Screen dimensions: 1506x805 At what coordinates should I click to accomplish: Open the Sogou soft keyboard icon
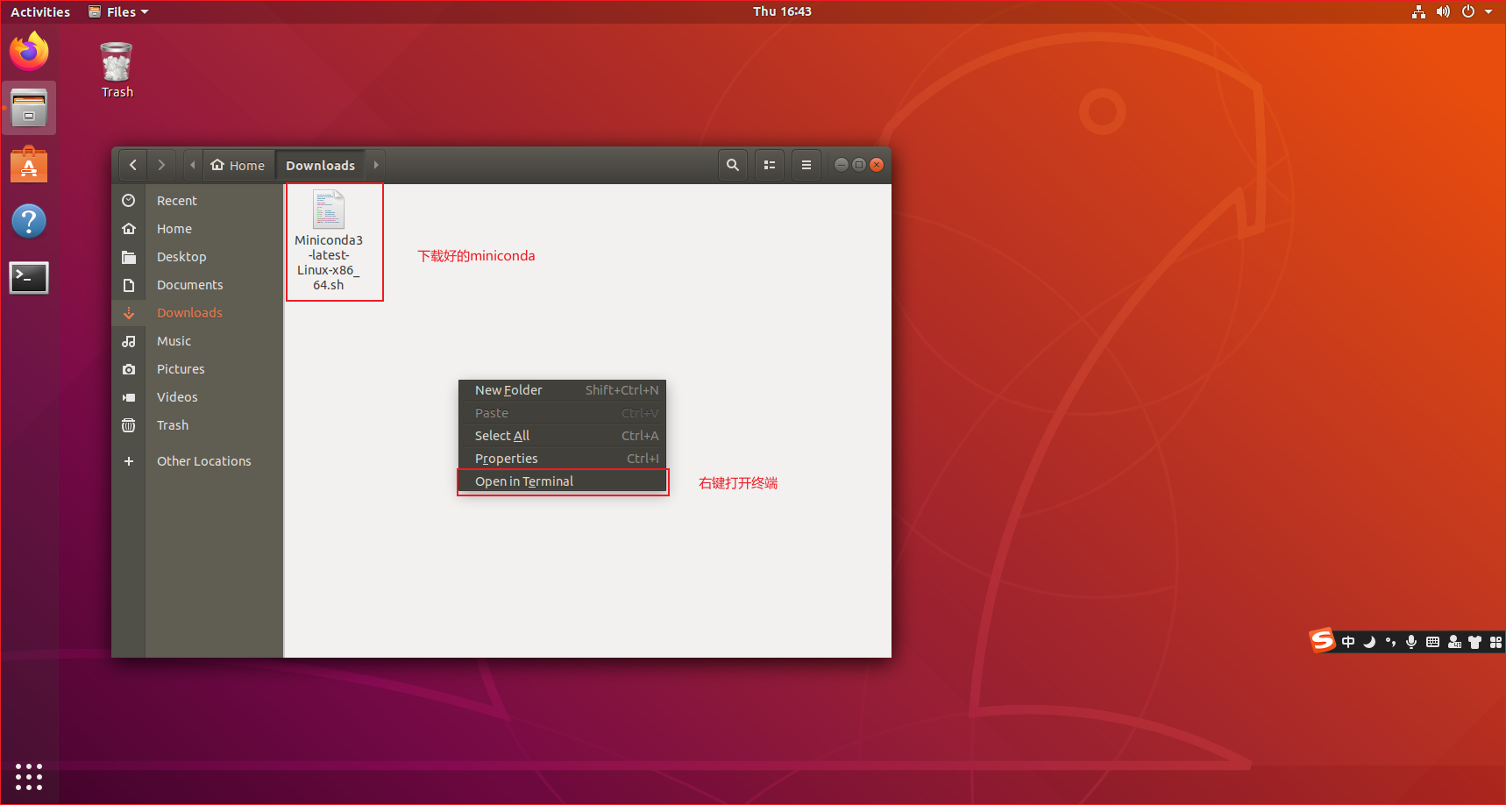tap(1432, 642)
